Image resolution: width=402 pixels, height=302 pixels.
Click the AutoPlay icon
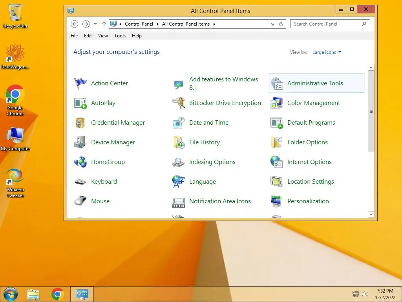[80, 103]
